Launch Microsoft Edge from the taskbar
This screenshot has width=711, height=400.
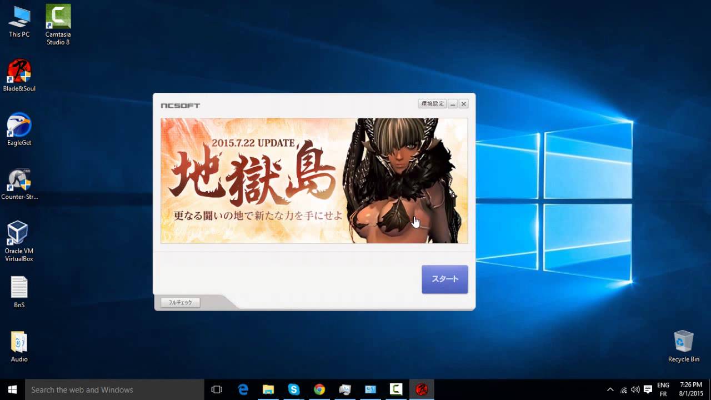(243, 389)
